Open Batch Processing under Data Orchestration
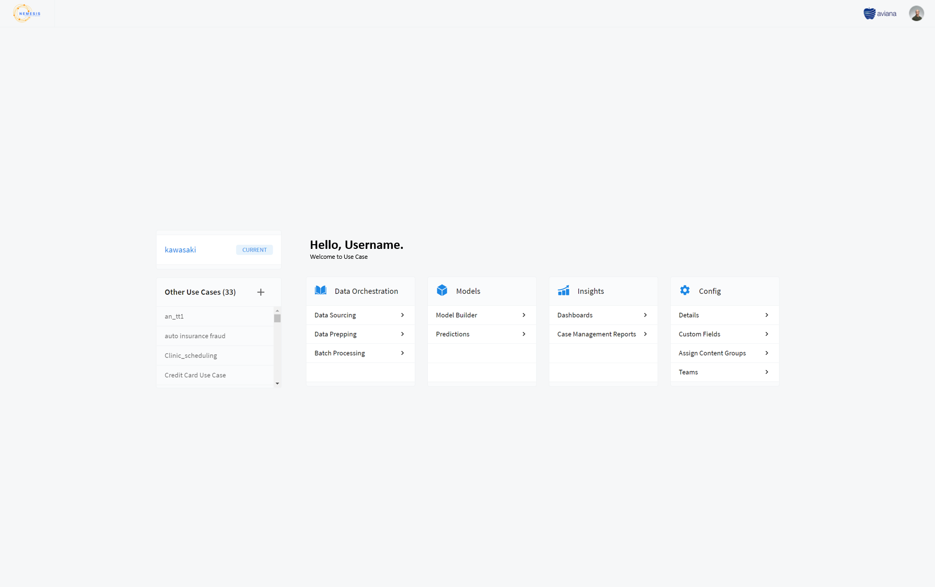935x587 pixels. 340,353
